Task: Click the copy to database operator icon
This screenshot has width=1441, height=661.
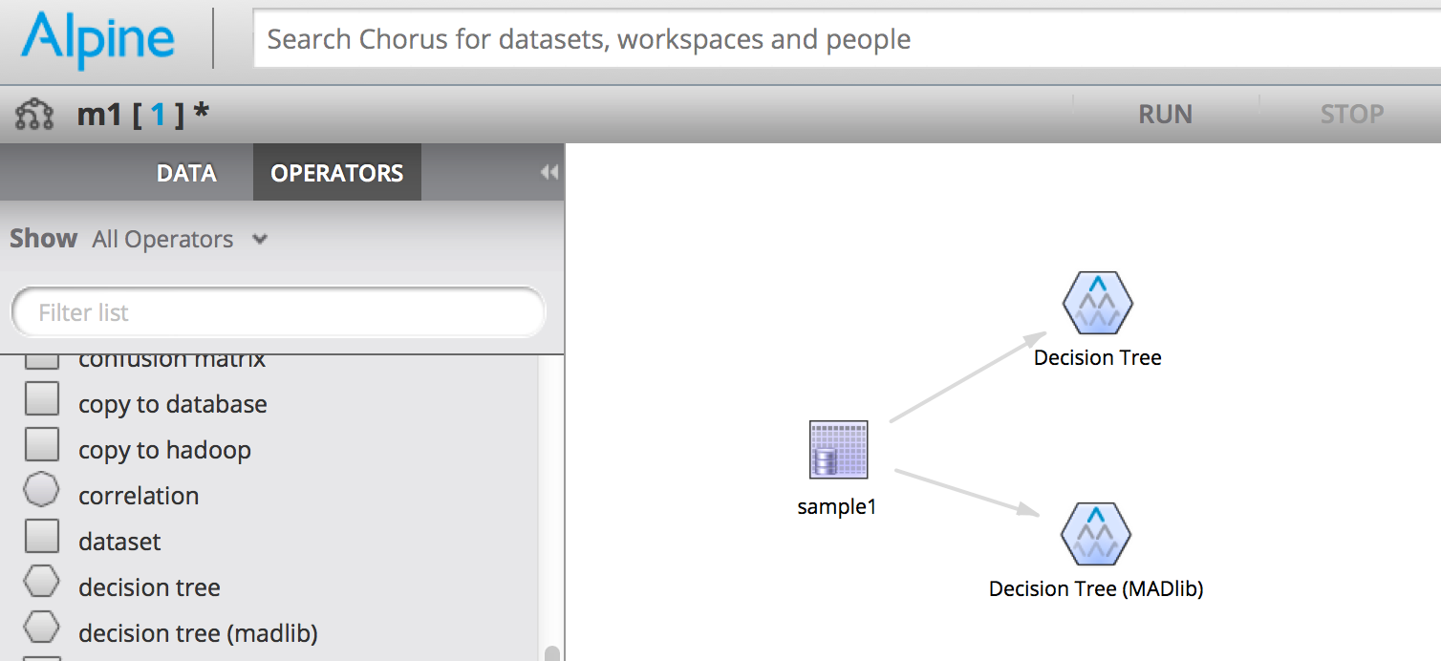Action: (42, 399)
